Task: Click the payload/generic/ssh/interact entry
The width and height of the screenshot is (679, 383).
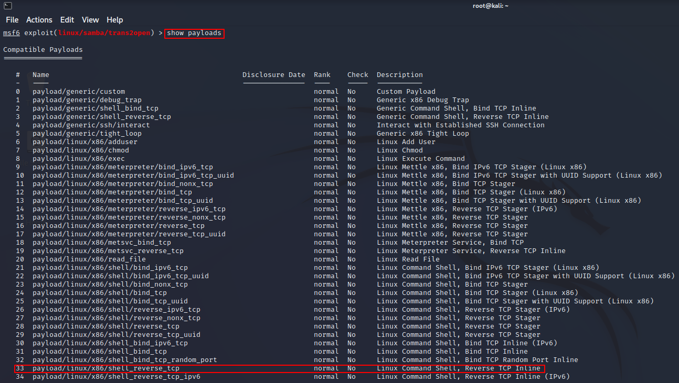Action: (x=91, y=125)
